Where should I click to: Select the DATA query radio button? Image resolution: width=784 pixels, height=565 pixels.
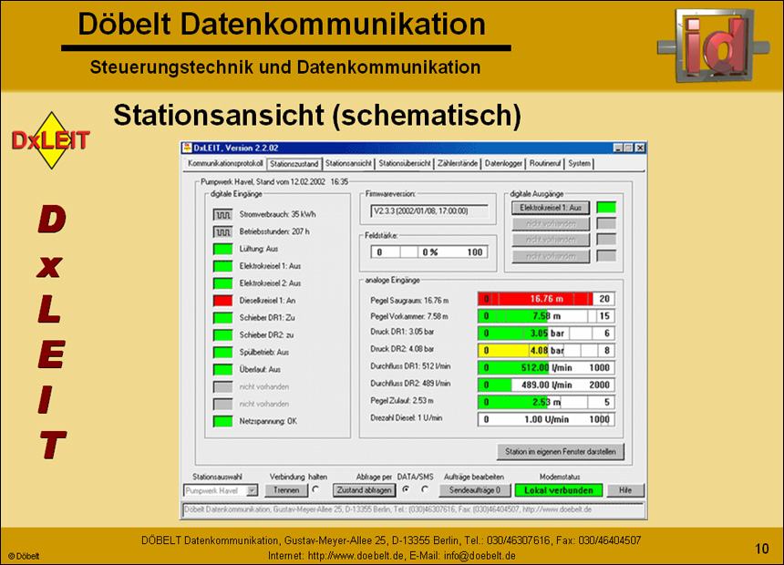tap(406, 489)
